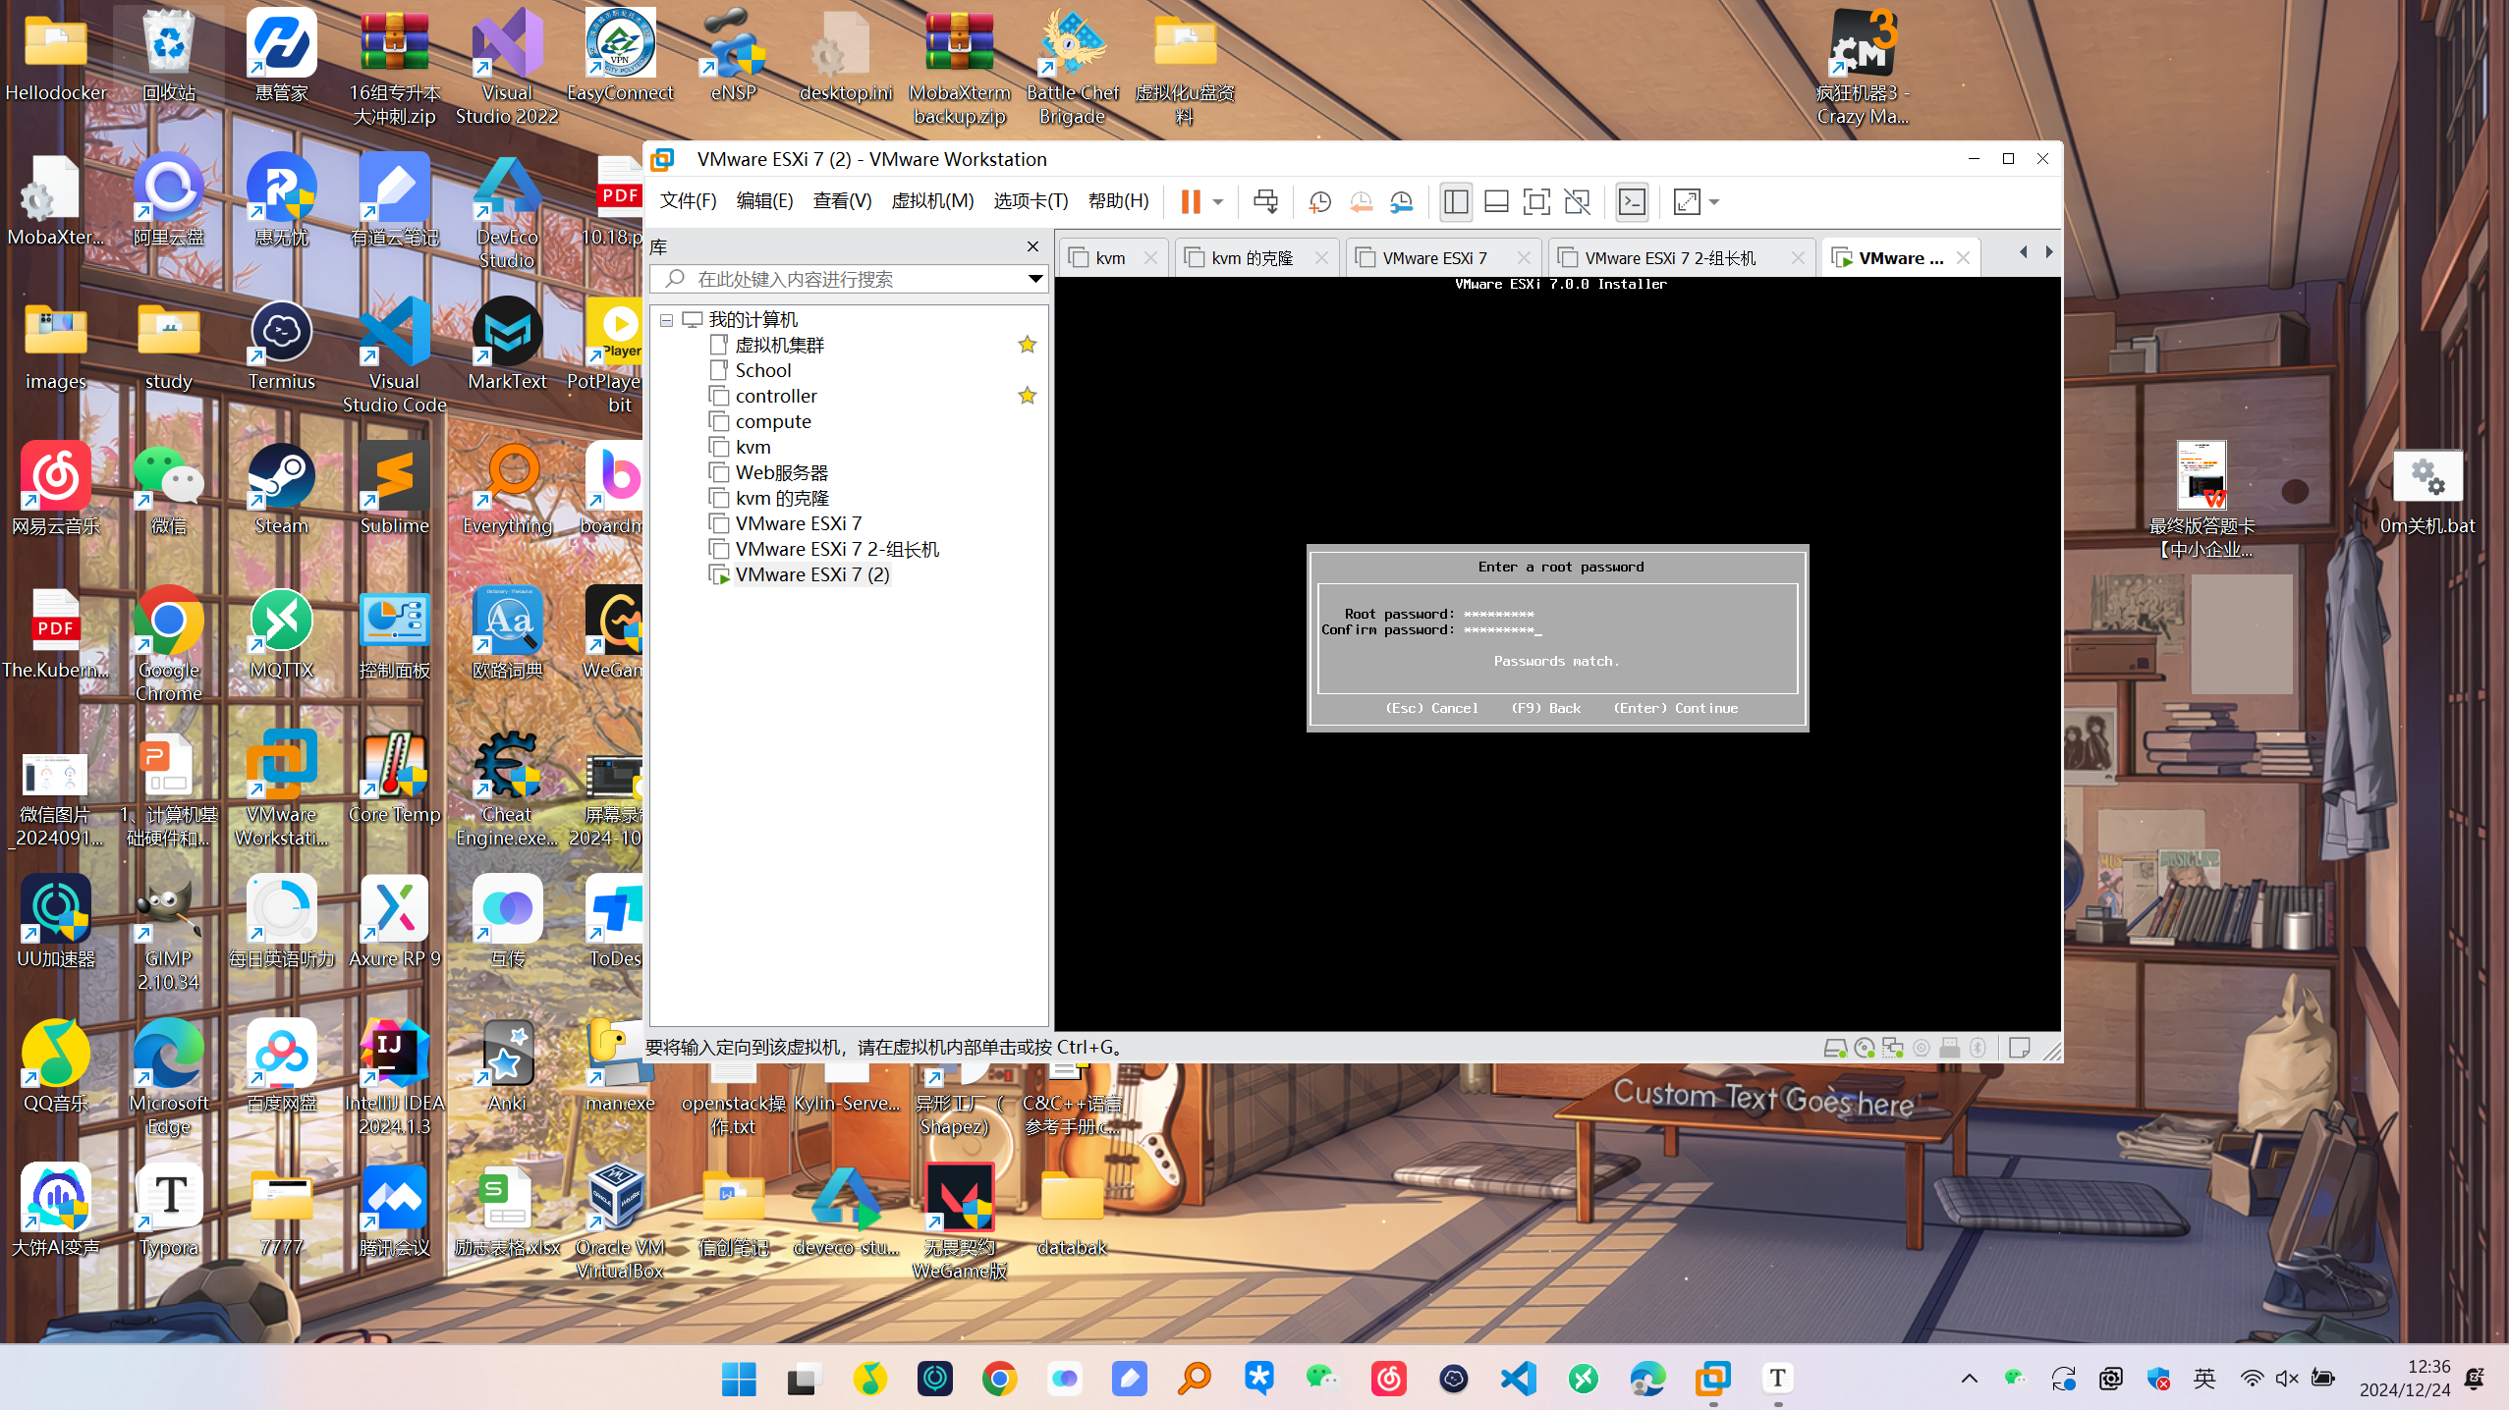This screenshot has height=1410, width=2509.
Task: Toggle the library sidebar view
Action: (1456, 202)
